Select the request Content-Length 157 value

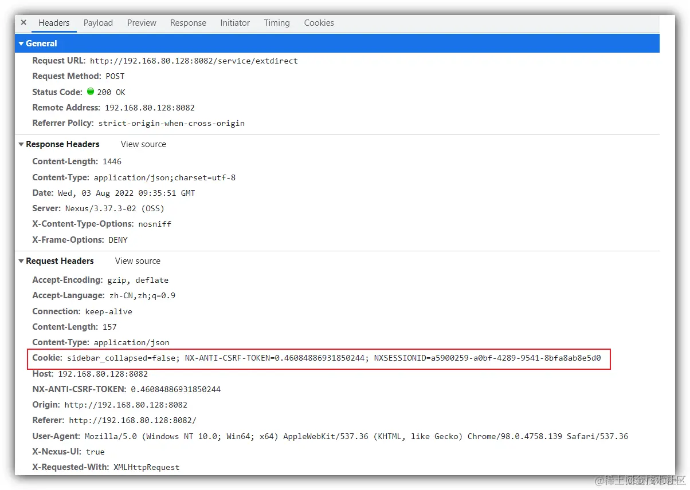109,327
